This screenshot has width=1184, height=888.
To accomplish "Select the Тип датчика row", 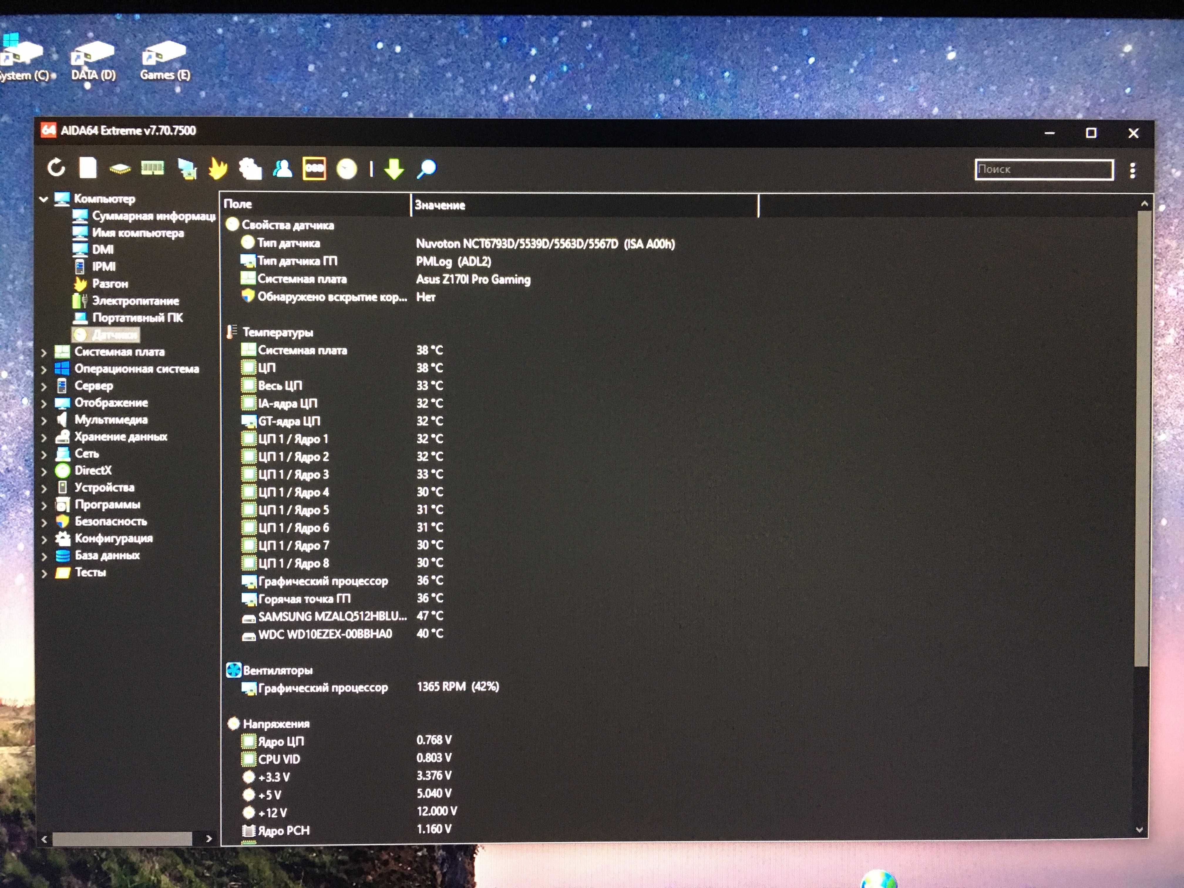I will [458, 243].
